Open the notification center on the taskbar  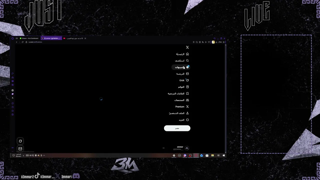[x=13, y=155]
